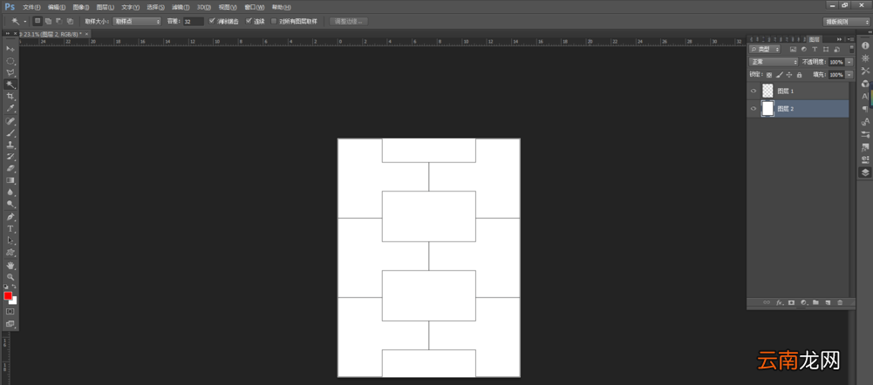Screen dimensions: 873x385
Task: Open the 图像 menu
Action: point(81,7)
